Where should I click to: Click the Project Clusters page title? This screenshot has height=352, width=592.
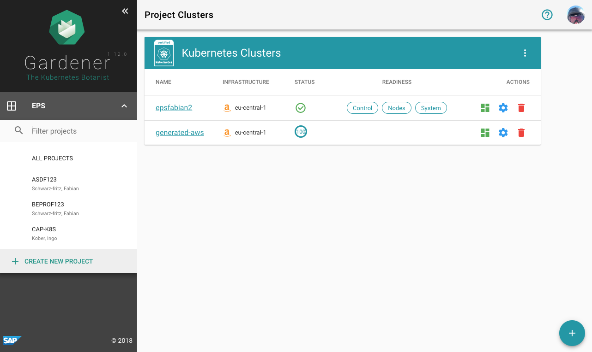coord(179,15)
